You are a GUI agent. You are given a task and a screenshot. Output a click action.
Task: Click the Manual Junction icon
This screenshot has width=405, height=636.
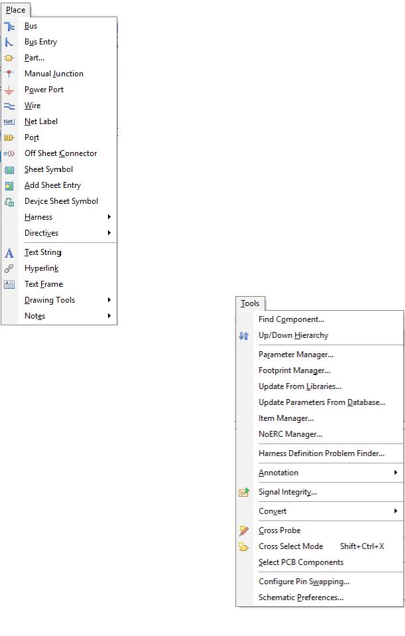click(x=9, y=74)
